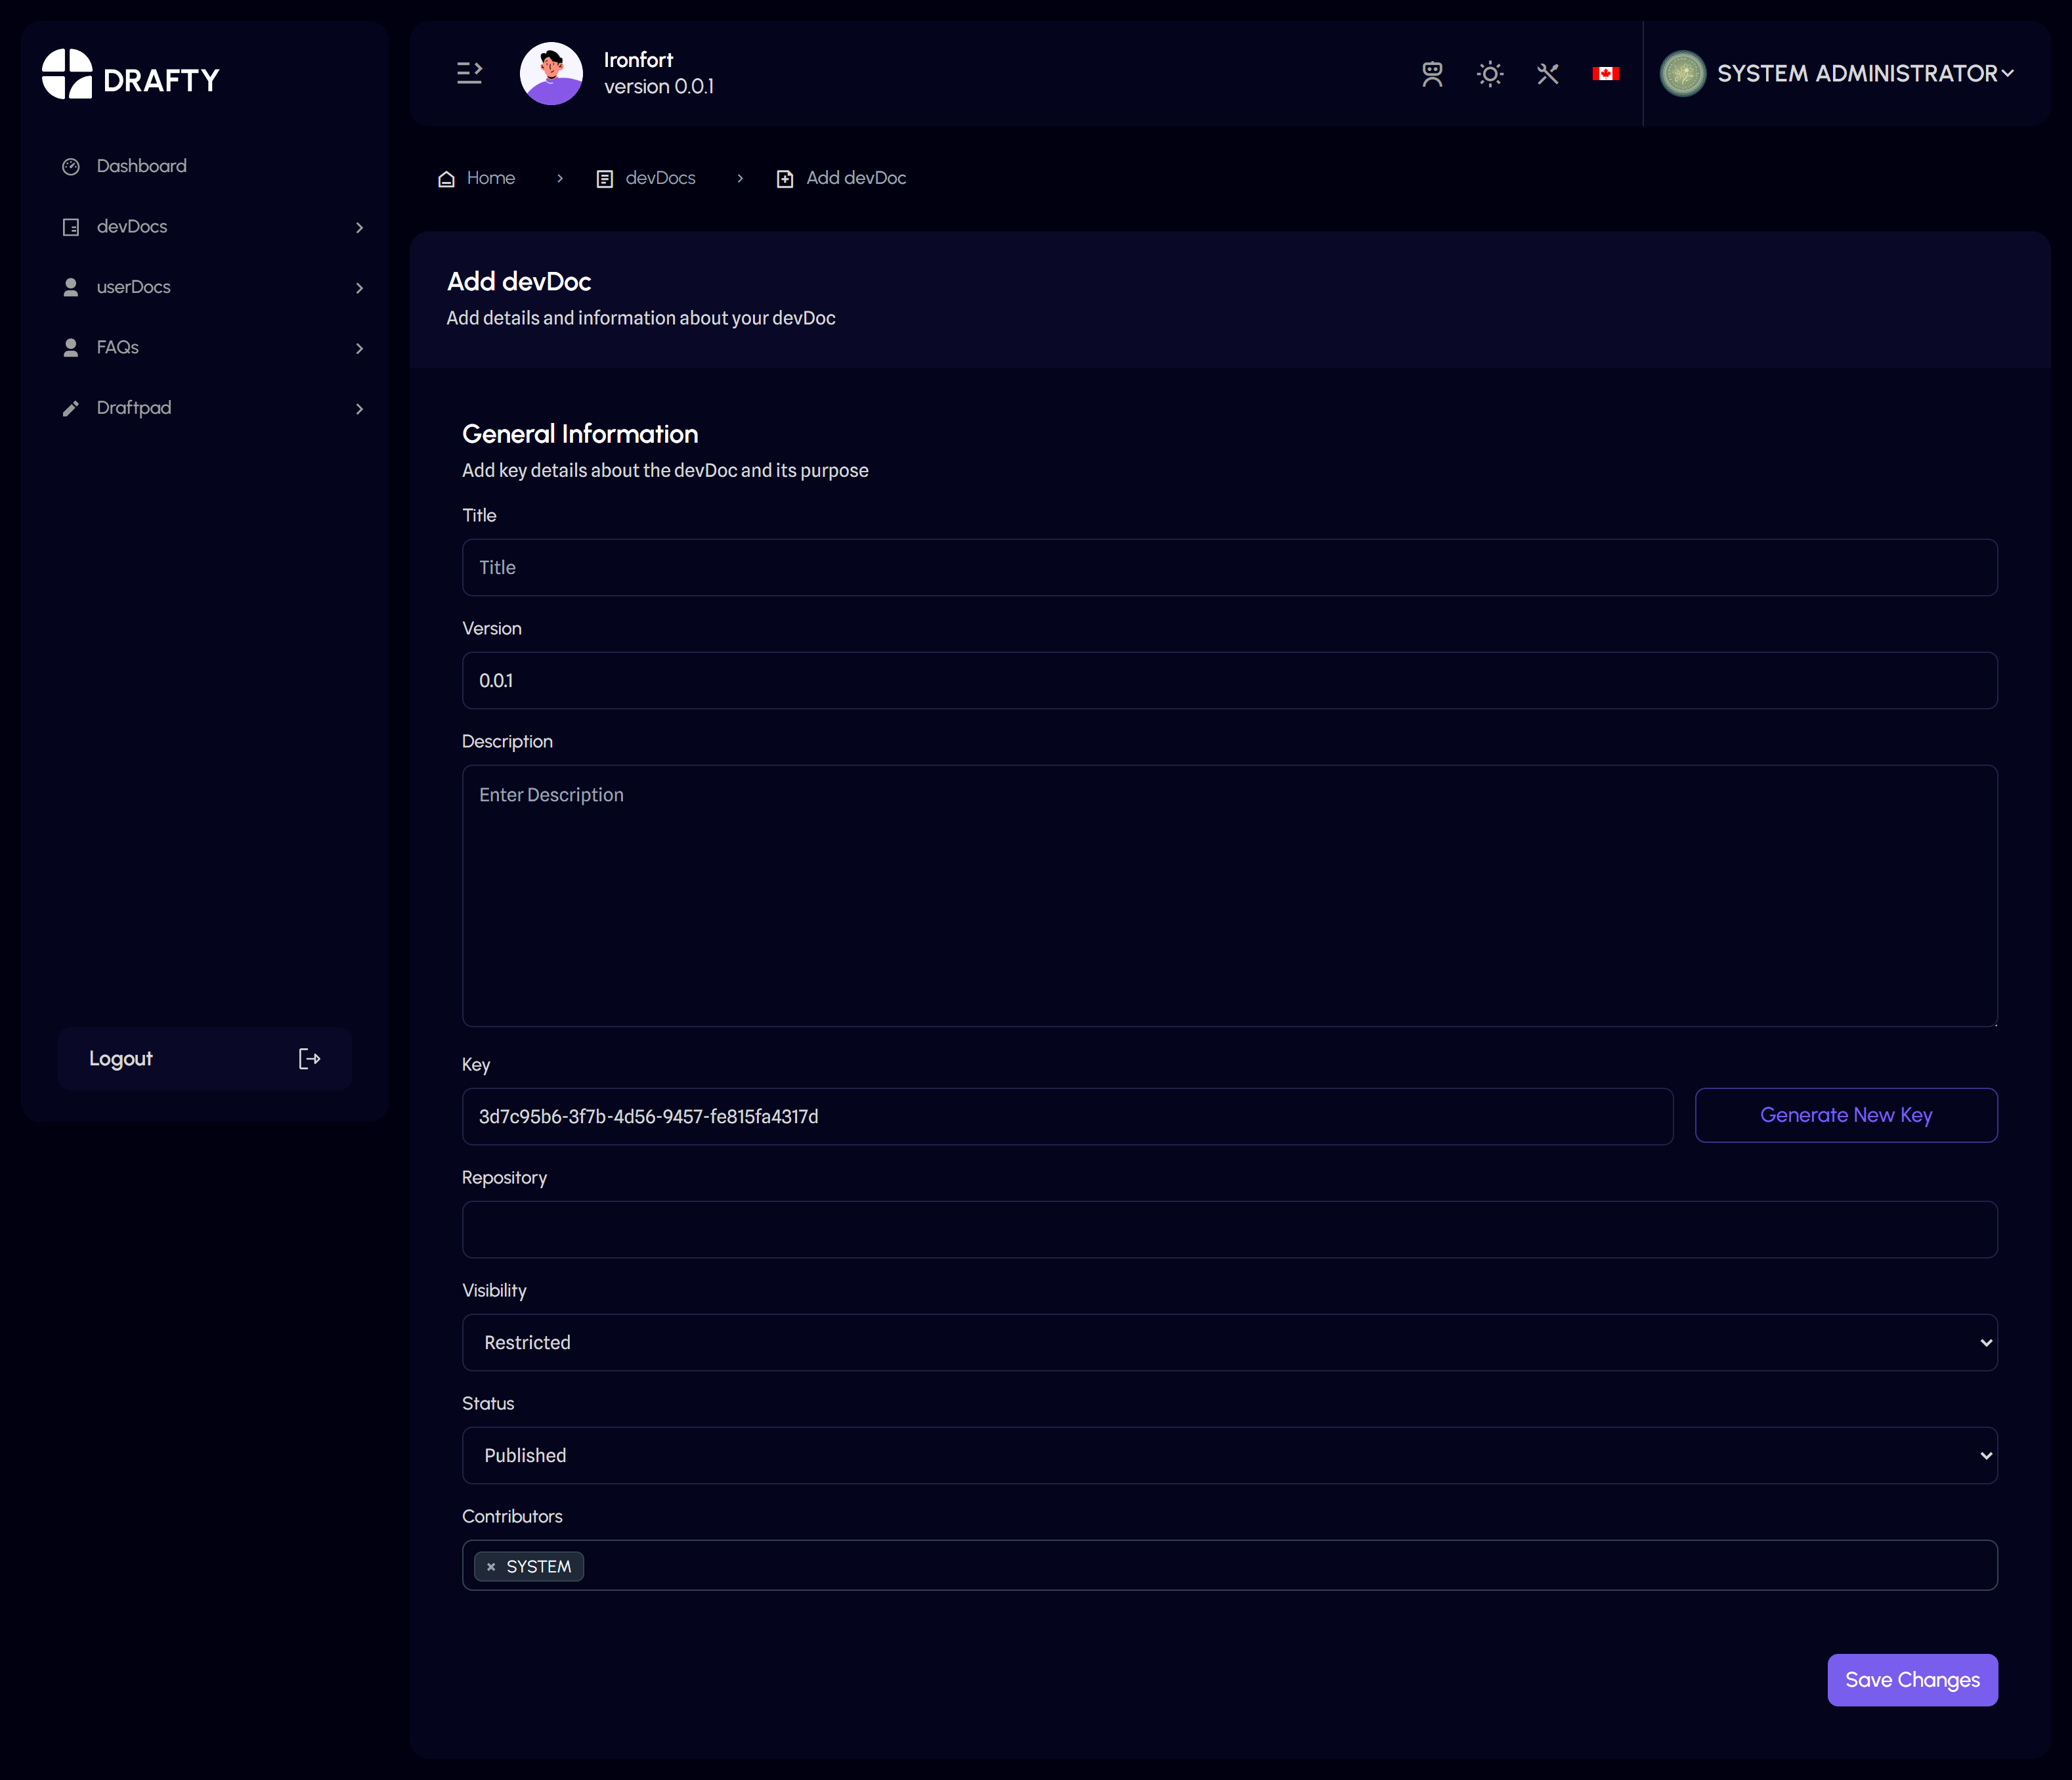Image resolution: width=2072 pixels, height=1780 pixels.
Task: Open the Visibility dropdown
Action: [x=1229, y=1343]
